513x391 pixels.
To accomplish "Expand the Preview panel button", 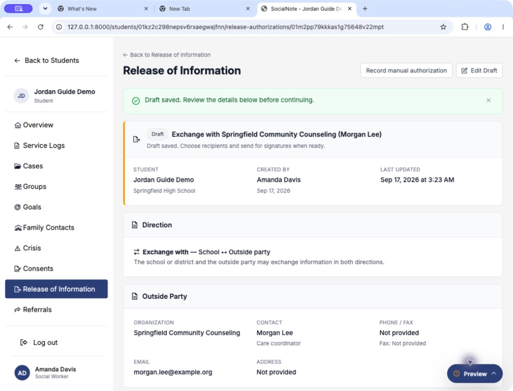I will click(475, 374).
